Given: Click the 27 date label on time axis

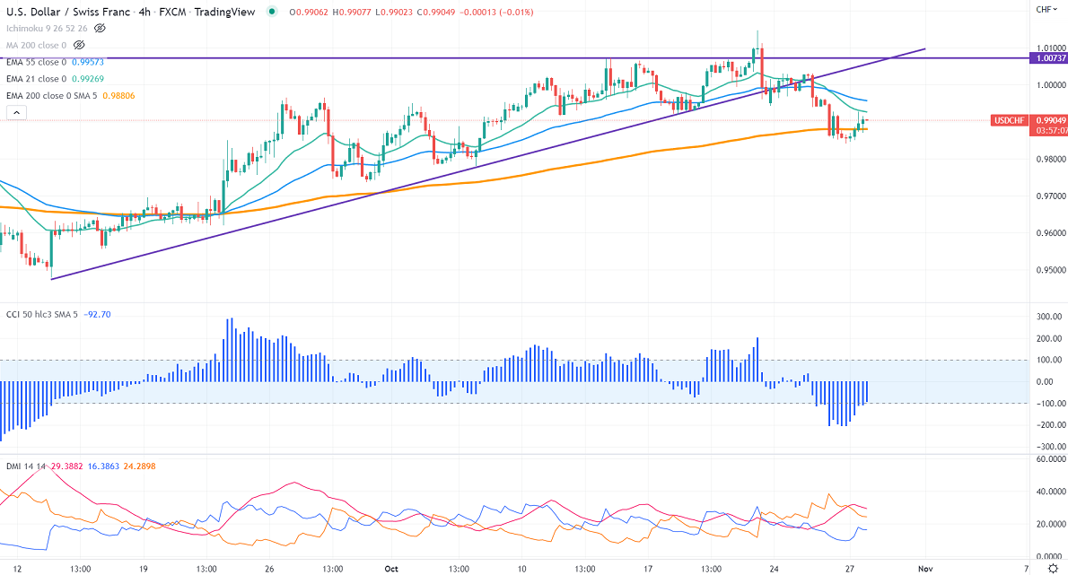Looking at the screenshot, I should pos(849,569).
